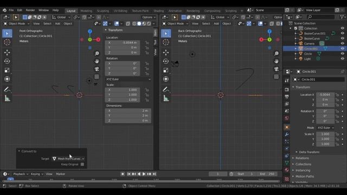Click the Select menu in left viewport
This screenshot has height=195, width=347.
pyautogui.click(x=47, y=24)
